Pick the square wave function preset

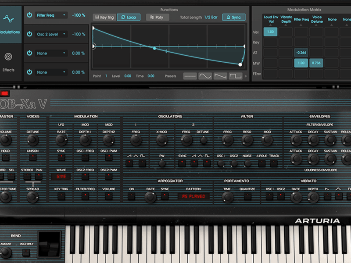coord(236,76)
